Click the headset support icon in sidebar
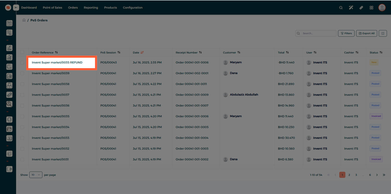 click(x=9, y=120)
